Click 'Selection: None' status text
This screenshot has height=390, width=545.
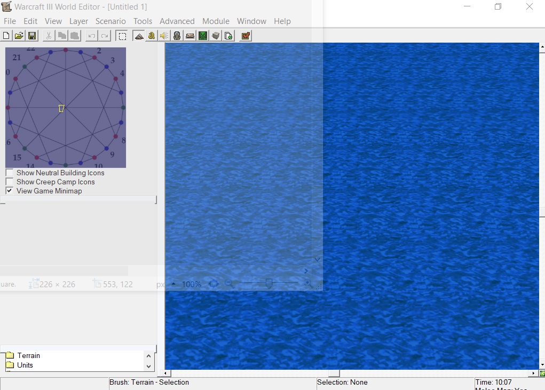(342, 382)
